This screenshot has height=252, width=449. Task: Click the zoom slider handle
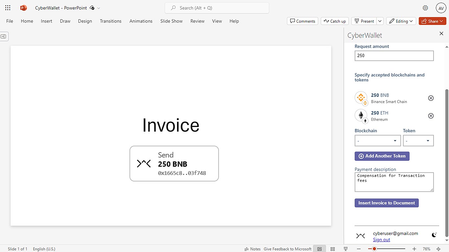[374, 249]
